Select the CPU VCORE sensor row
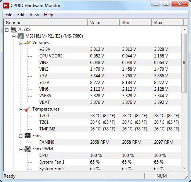Screen dimensions: 191x182 (110, 56)
